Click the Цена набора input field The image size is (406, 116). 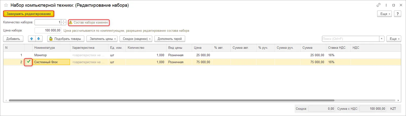click(48, 30)
